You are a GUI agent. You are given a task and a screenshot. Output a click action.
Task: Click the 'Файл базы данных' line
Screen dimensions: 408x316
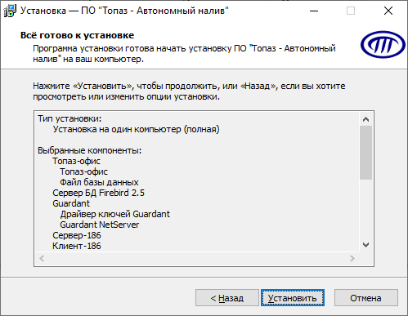(99, 182)
